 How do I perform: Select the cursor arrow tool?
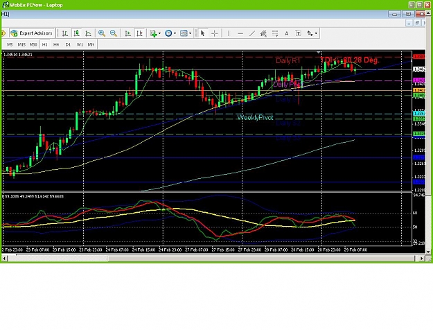[202, 33]
